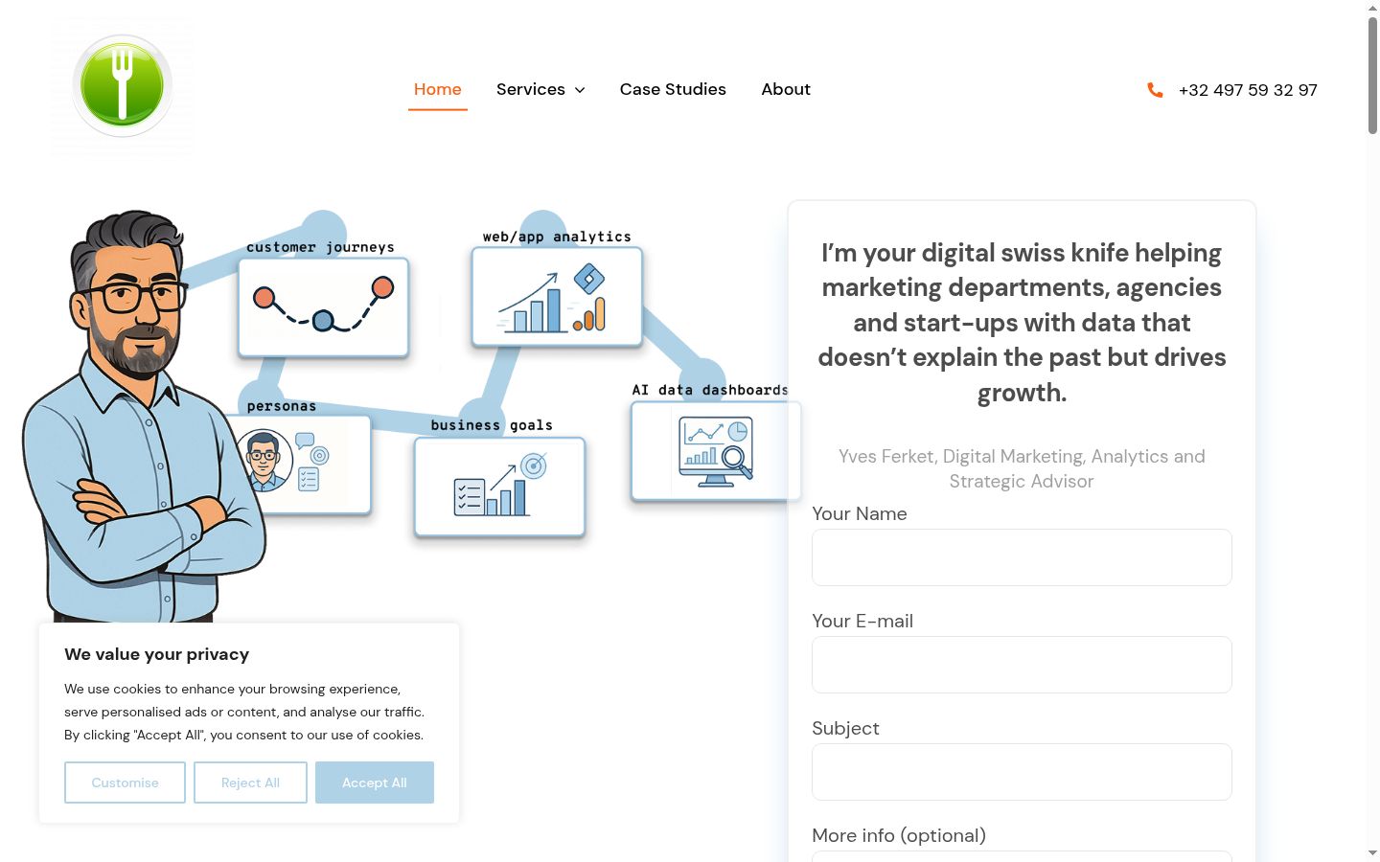Call the phone number +32 497 59 32 97

click(x=1248, y=90)
